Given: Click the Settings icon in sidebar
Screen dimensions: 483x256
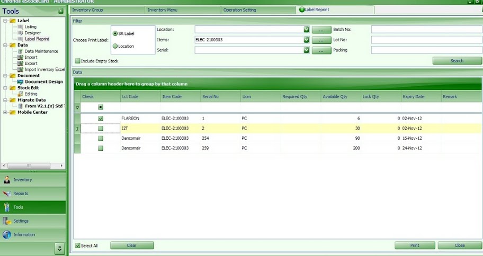Looking at the screenshot, I should click(7, 221).
